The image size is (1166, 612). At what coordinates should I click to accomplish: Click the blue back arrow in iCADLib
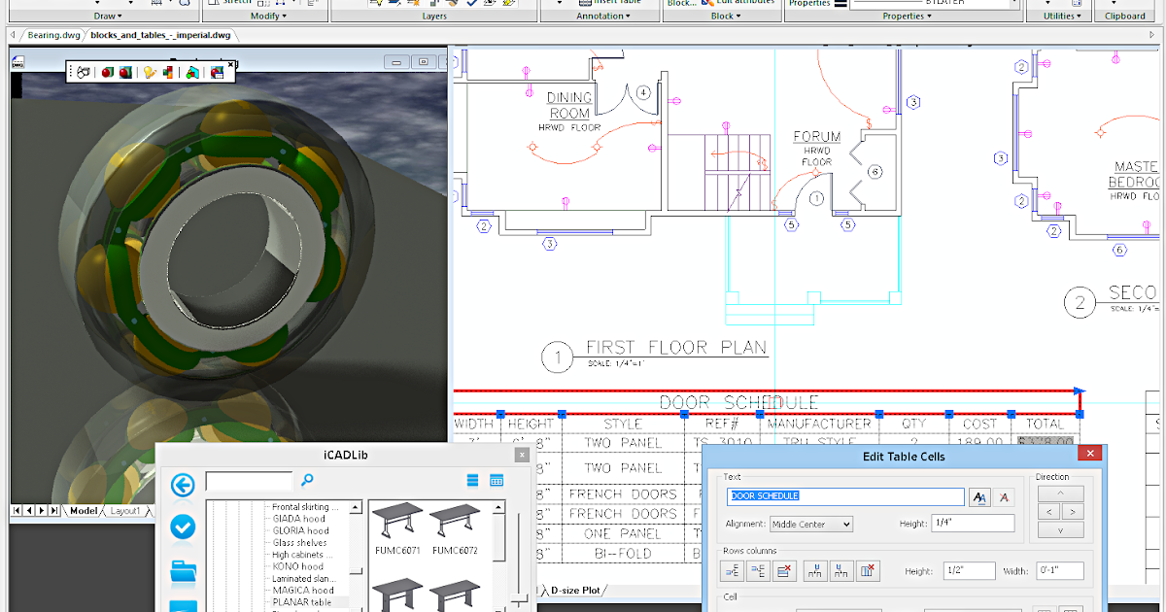click(x=182, y=486)
